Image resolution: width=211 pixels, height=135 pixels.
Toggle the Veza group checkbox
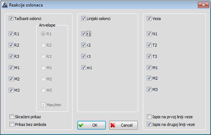[149, 18]
